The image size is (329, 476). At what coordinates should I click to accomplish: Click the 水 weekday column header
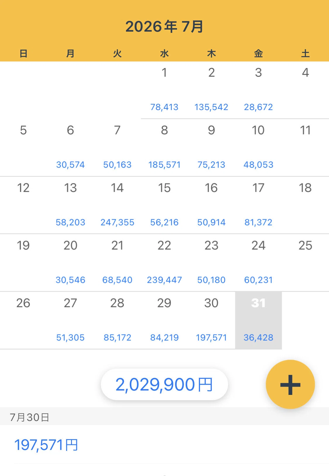164,54
